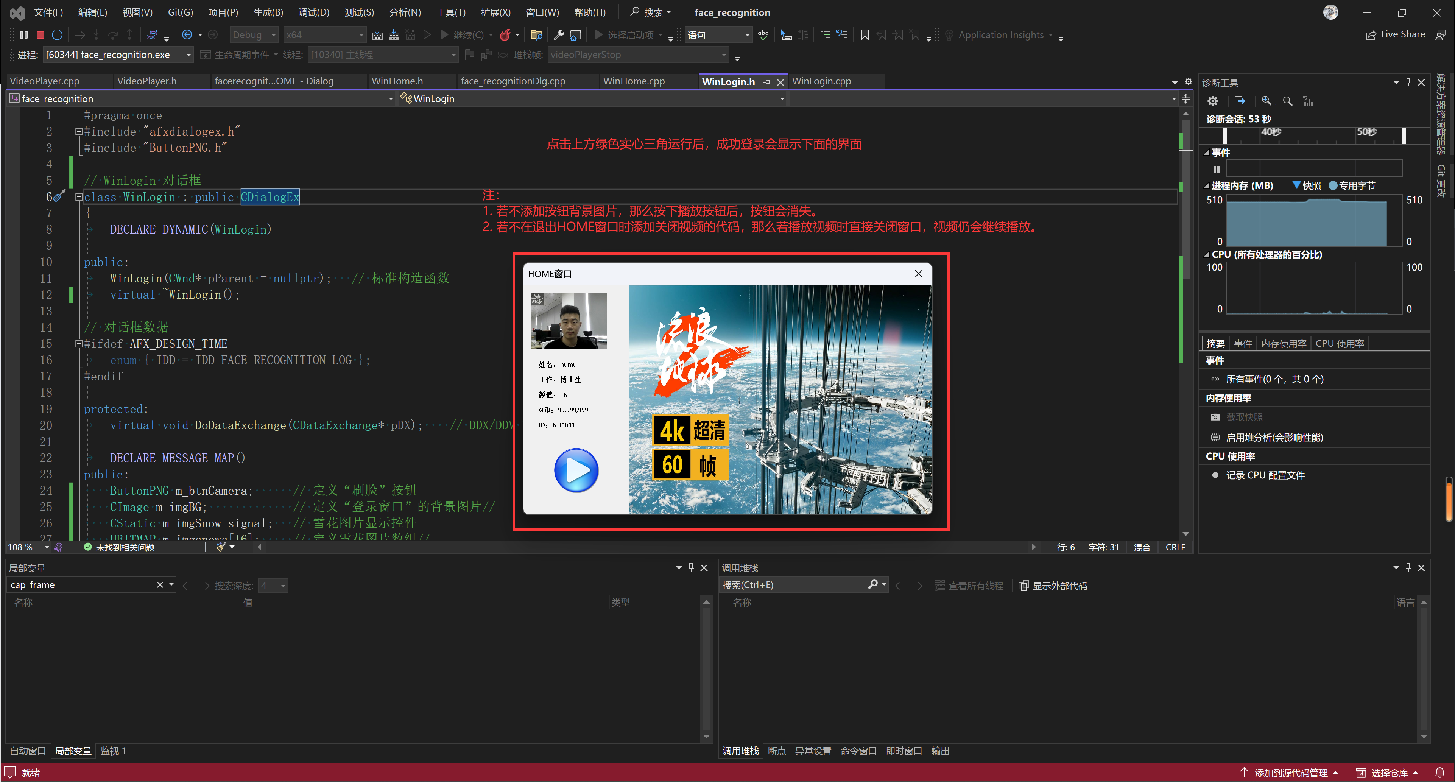Screen dimensions: 1455x782
Task: Pause debugging with the break-all icon
Action: coord(24,35)
